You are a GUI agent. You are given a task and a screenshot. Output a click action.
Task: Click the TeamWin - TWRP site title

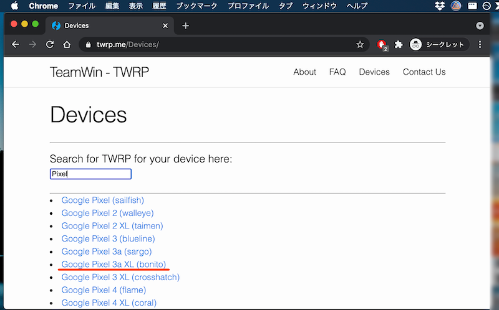(99, 72)
